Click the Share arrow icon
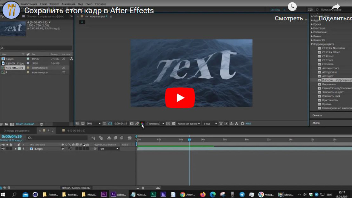352x198 pixels. tap(335, 7)
